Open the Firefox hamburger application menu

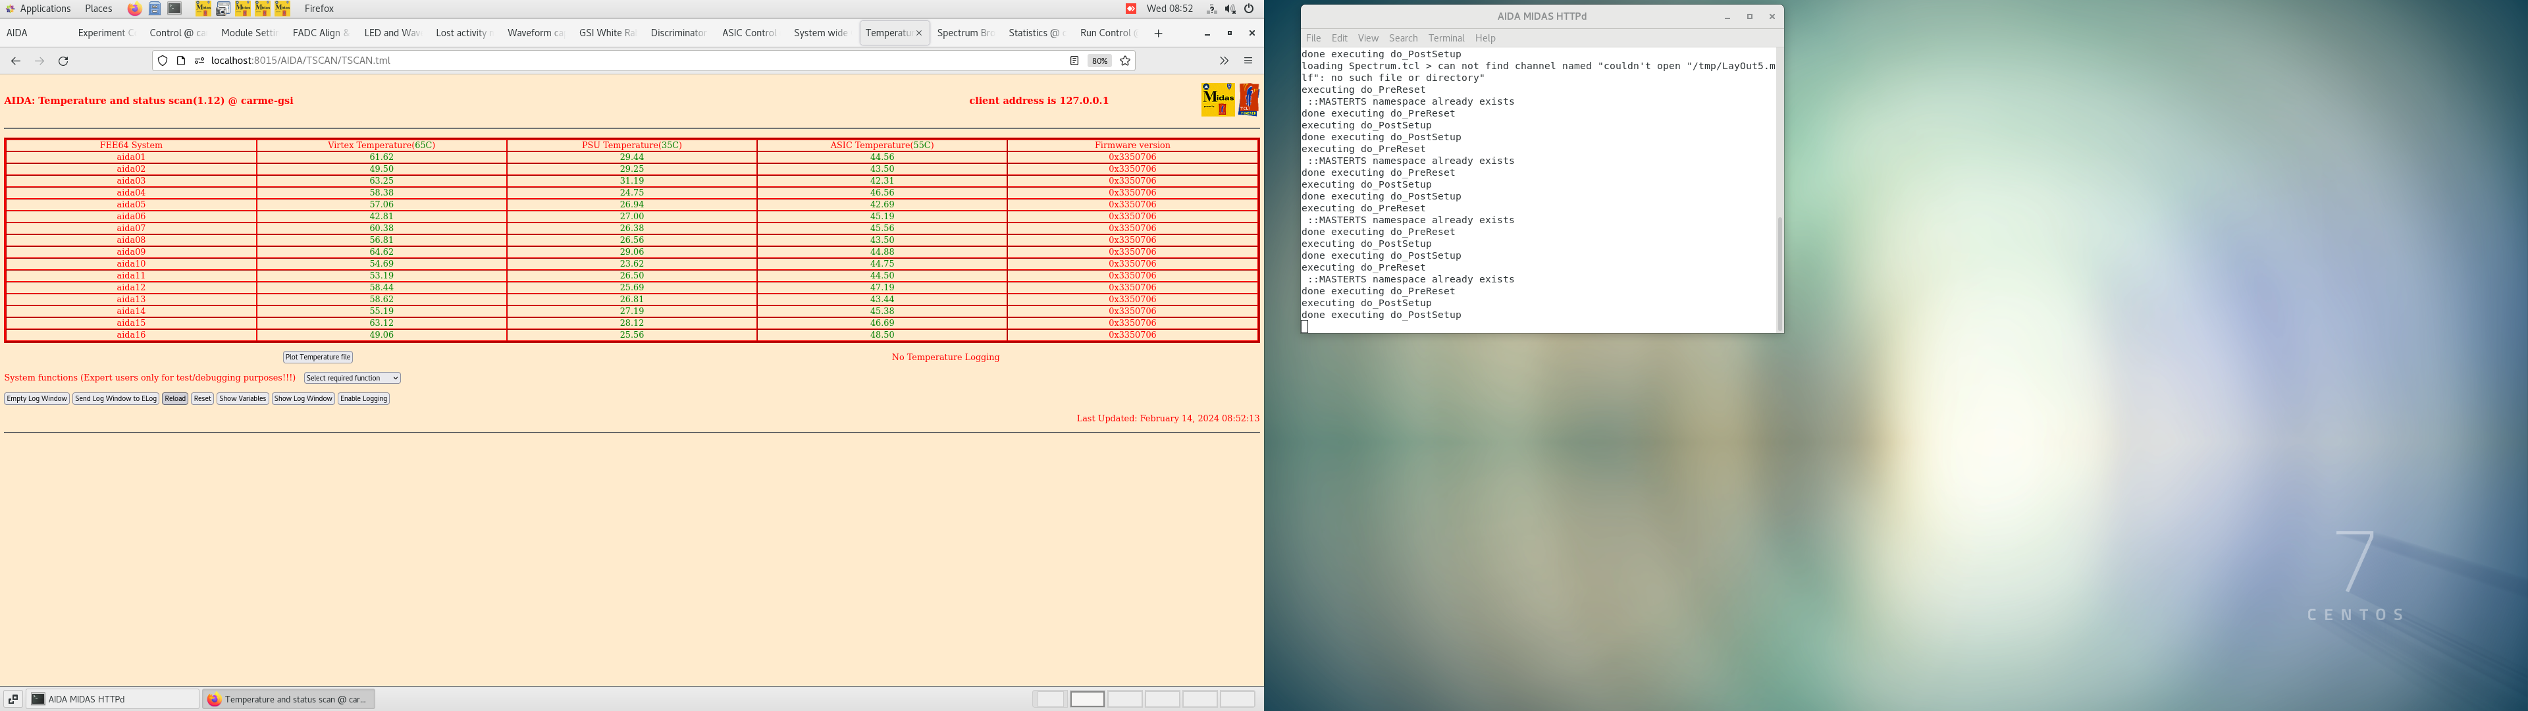click(1248, 60)
